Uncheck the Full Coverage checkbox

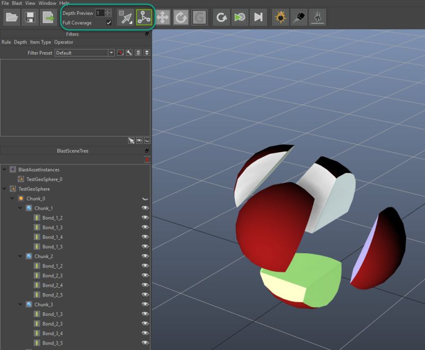[109, 22]
